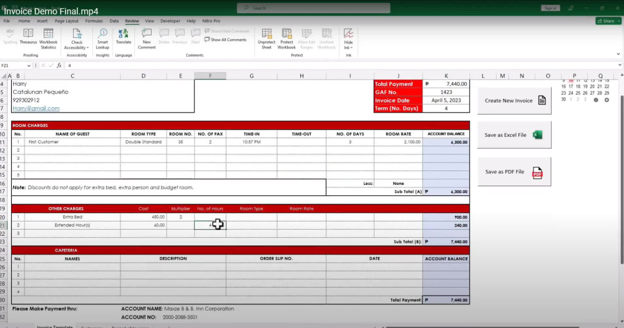The width and height of the screenshot is (624, 328).
Task: Run the Spelling check
Action: click(x=10, y=37)
